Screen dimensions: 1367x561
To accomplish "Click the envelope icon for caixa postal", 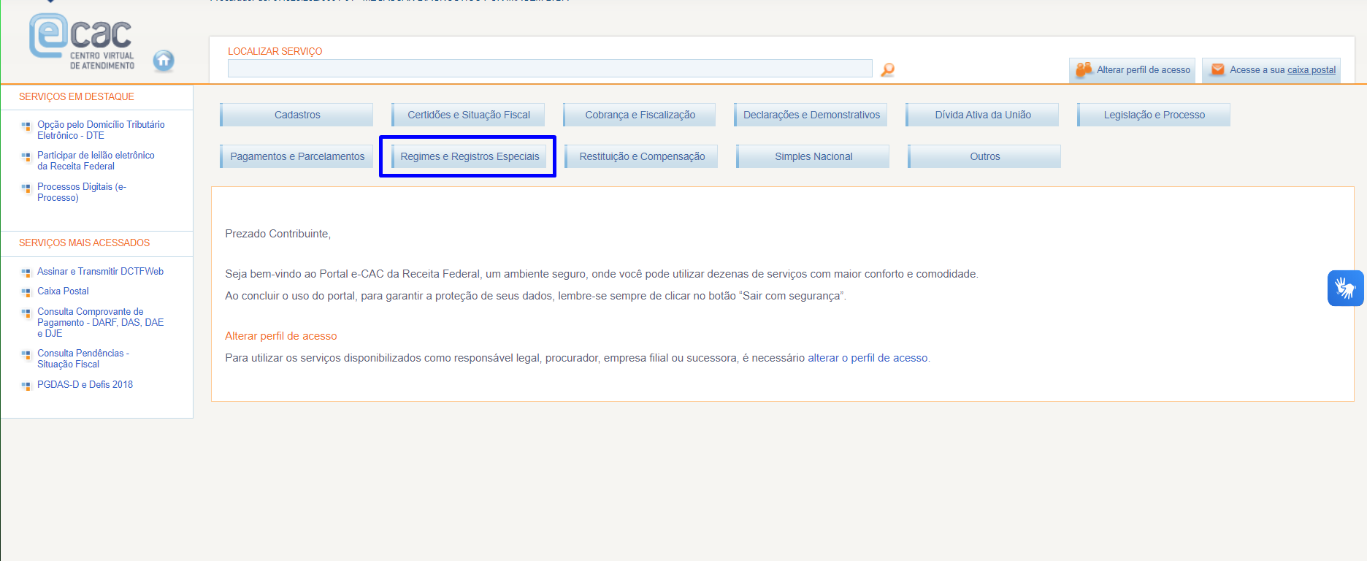I will [x=1217, y=70].
